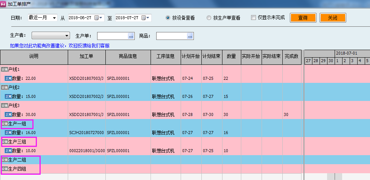Click the 加工单 column header

pos(87,56)
